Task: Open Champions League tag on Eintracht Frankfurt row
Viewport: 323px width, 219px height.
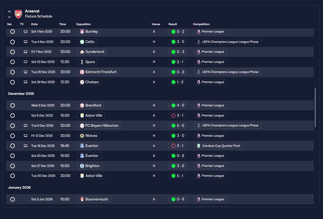Action: [x=228, y=72]
